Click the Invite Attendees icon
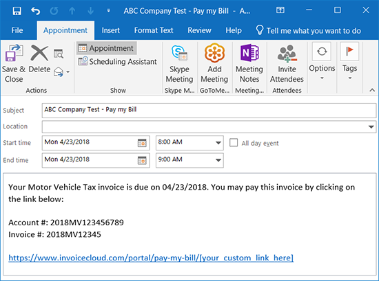Screen dimensions: 379x281 click(x=287, y=53)
